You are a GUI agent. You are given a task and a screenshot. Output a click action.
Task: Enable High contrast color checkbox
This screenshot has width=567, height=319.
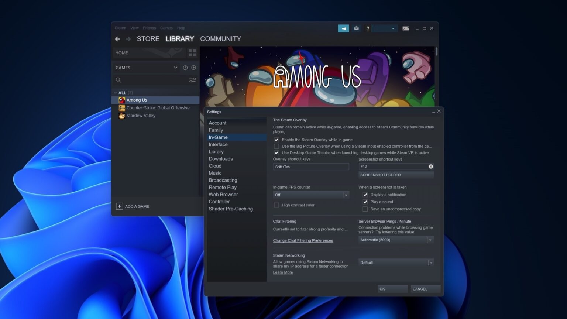point(276,205)
